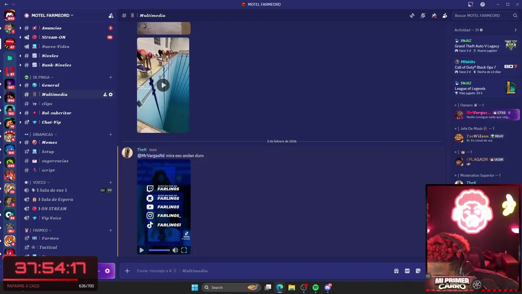Open Task View on taskbar
Viewport: 522px width, 294px height.
268,287
